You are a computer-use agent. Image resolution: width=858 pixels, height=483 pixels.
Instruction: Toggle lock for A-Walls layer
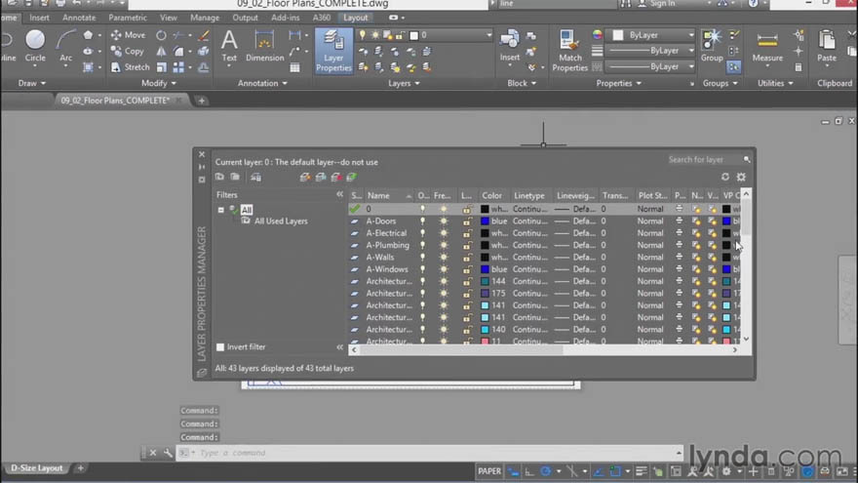pos(467,257)
